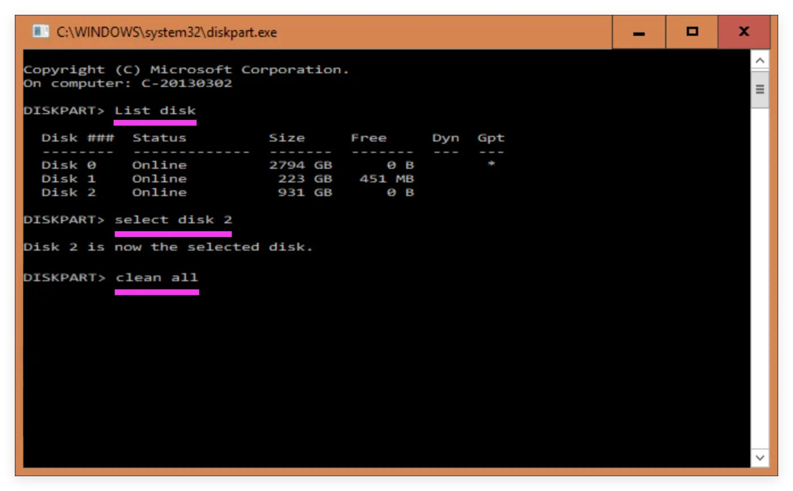Click the title text C:\WINDOWS\system32\diskpart.exe
This screenshot has width=793, height=491.
pos(167,32)
